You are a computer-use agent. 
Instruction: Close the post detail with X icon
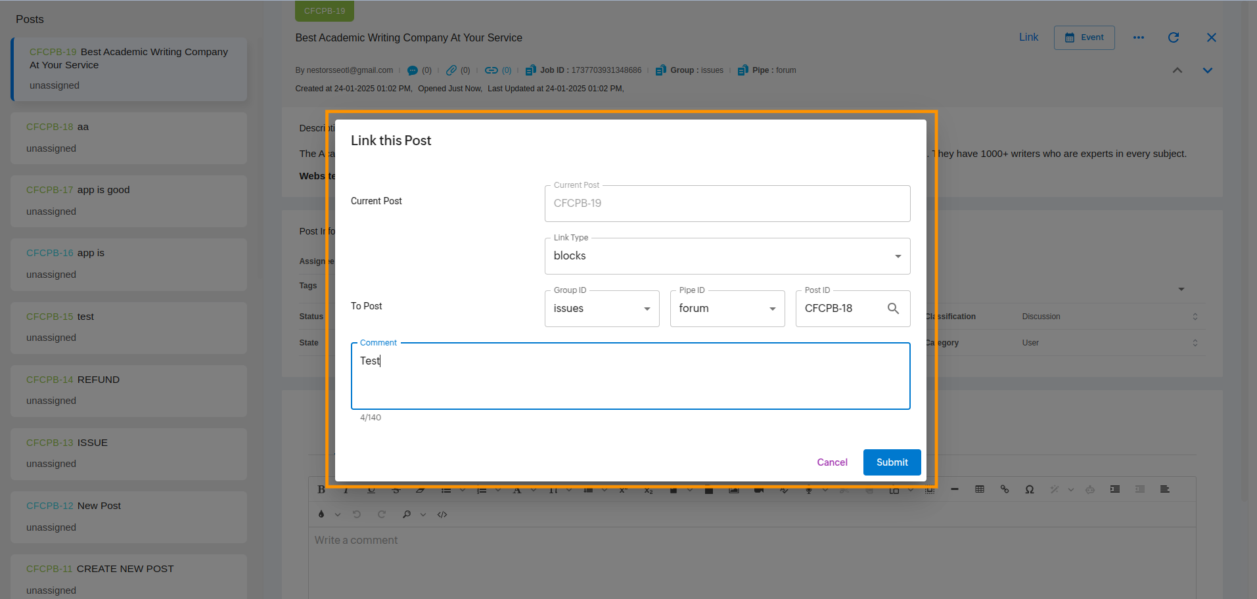point(1212,37)
